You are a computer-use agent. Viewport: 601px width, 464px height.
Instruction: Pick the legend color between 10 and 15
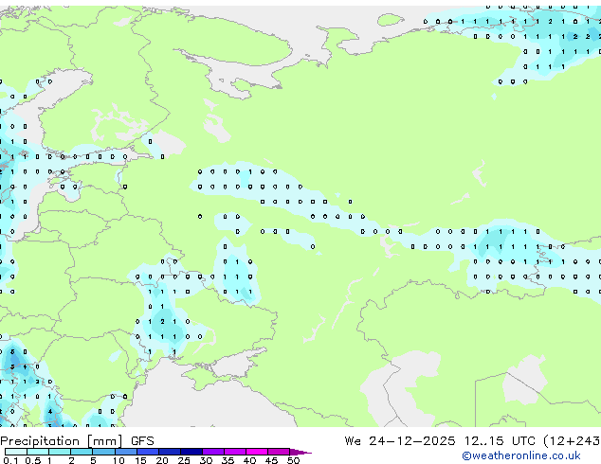coord(125,452)
